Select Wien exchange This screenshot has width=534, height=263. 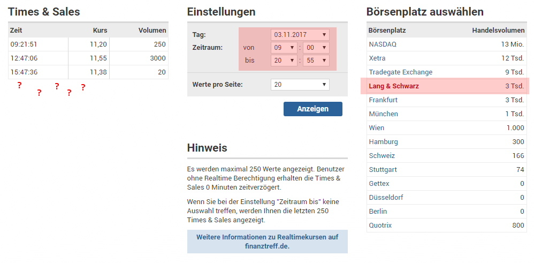376,127
